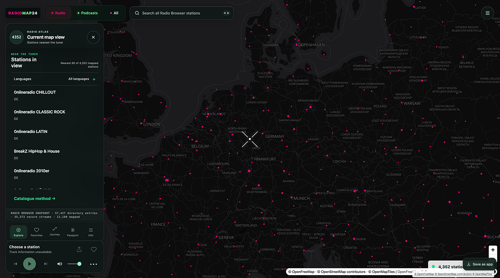Viewport: 500px width, 278px height.
Task: Open the Catalogue method link
Action: coord(34,198)
